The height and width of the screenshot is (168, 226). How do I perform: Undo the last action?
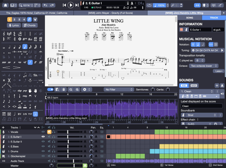[45, 5]
